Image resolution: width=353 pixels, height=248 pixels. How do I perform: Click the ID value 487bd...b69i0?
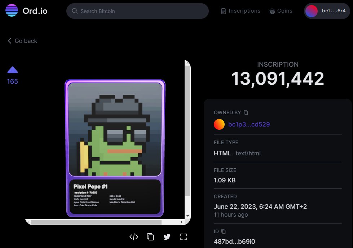click(234, 242)
